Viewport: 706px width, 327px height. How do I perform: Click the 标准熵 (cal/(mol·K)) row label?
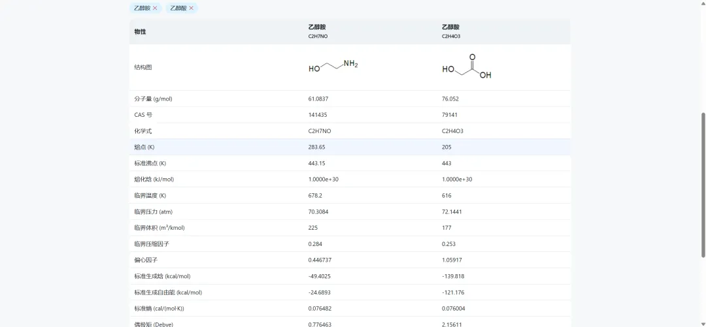click(159, 309)
